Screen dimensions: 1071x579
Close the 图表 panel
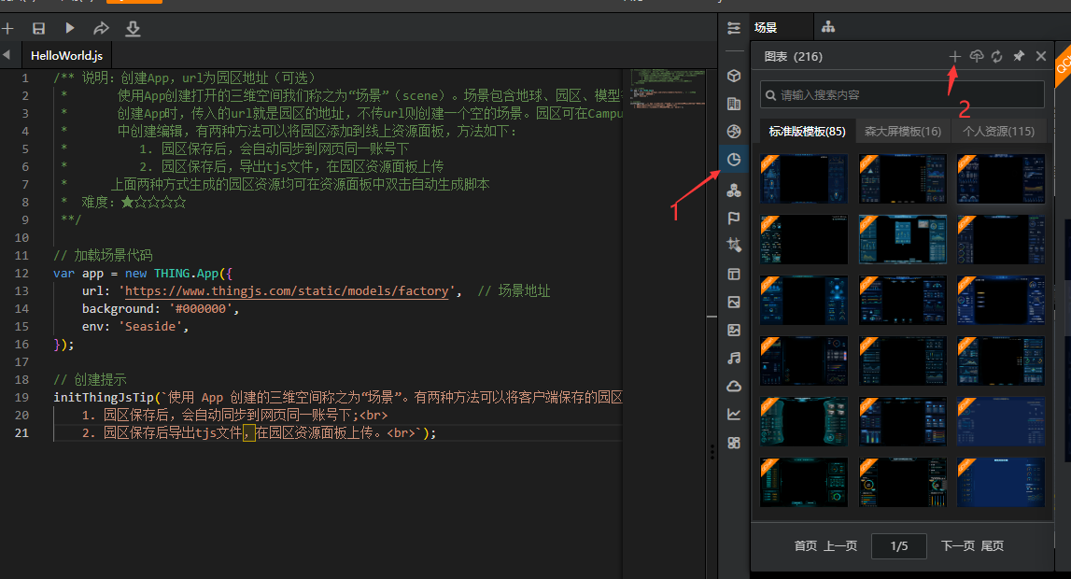[x=1041, y=56]
